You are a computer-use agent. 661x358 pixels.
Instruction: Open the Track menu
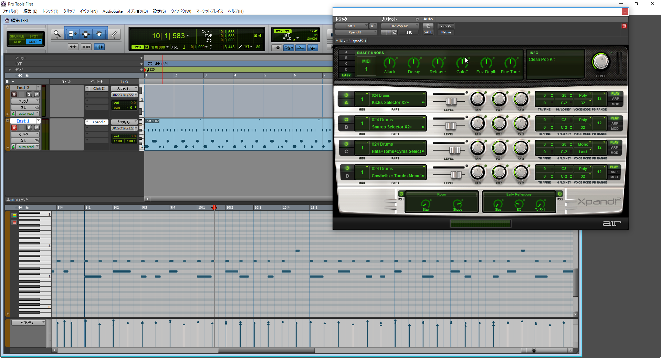coord(50,11)
